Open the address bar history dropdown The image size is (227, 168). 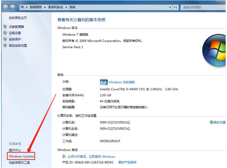[x=170, y=7]
